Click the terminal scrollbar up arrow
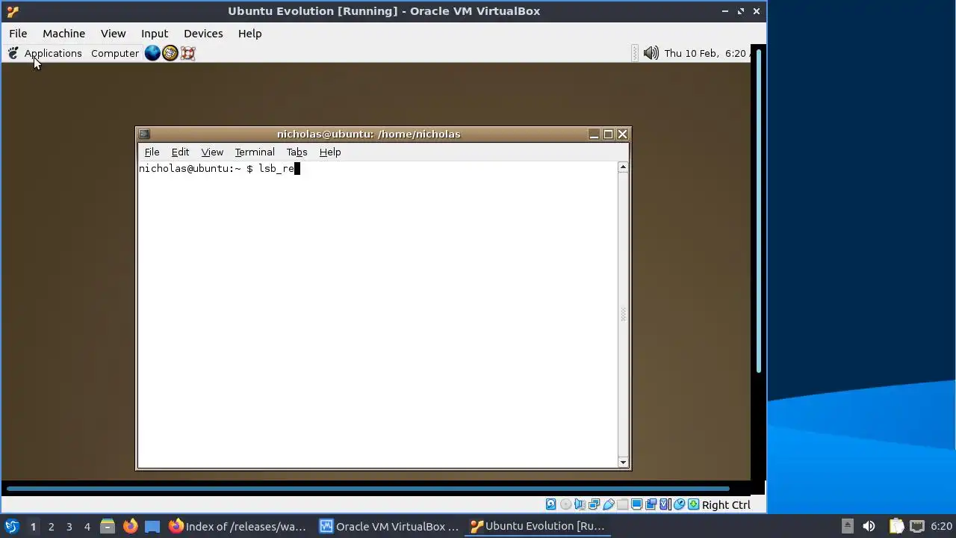This screenshot has height=538, width=956. 623,167
